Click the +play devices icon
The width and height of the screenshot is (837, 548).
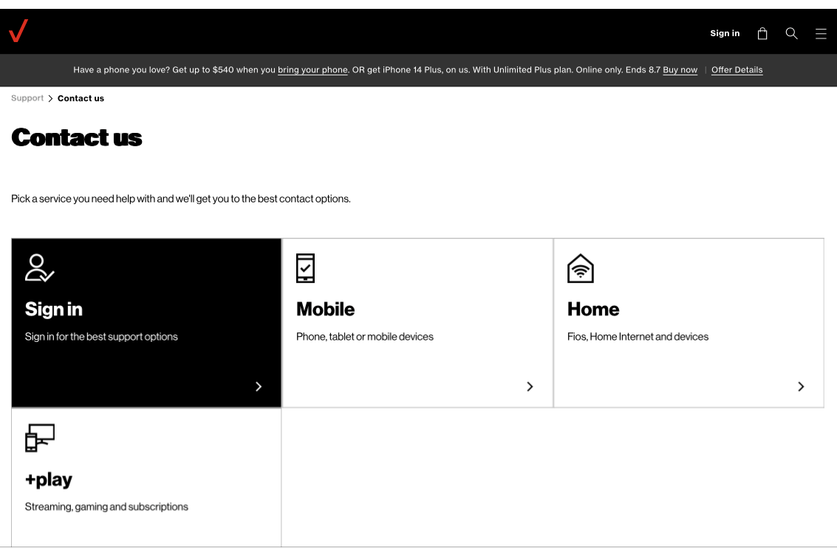tap(39, 437)
